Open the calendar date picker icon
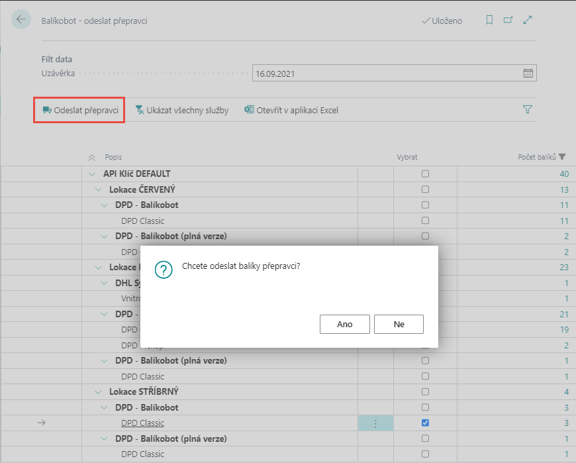The width and height of the screenshot is (576, 463). 528,74
